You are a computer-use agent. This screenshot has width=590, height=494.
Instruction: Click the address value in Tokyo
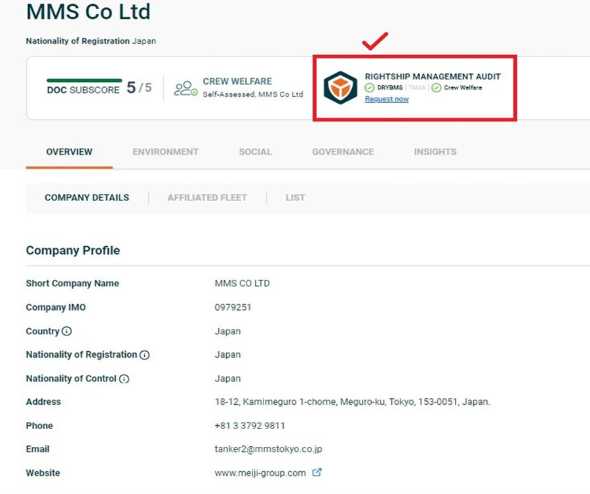[352, 402]
